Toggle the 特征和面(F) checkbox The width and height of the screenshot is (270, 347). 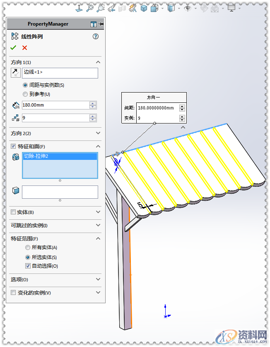click(13, 146)
